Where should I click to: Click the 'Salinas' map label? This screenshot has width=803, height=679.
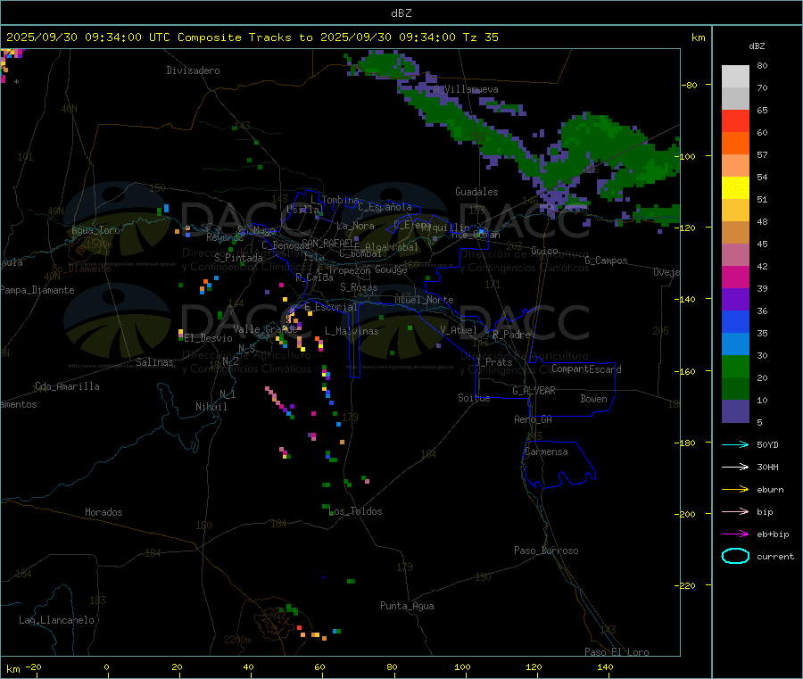click(154, 362)
